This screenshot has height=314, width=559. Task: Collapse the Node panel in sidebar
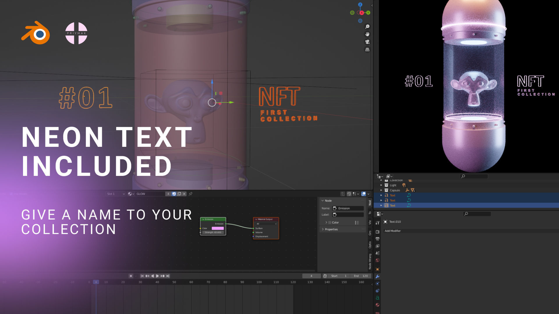pos(323,201)
